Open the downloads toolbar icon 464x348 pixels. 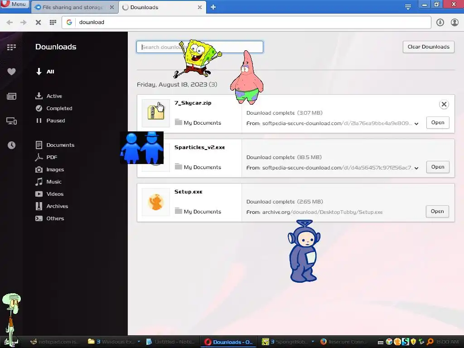(x=440, y=22)
